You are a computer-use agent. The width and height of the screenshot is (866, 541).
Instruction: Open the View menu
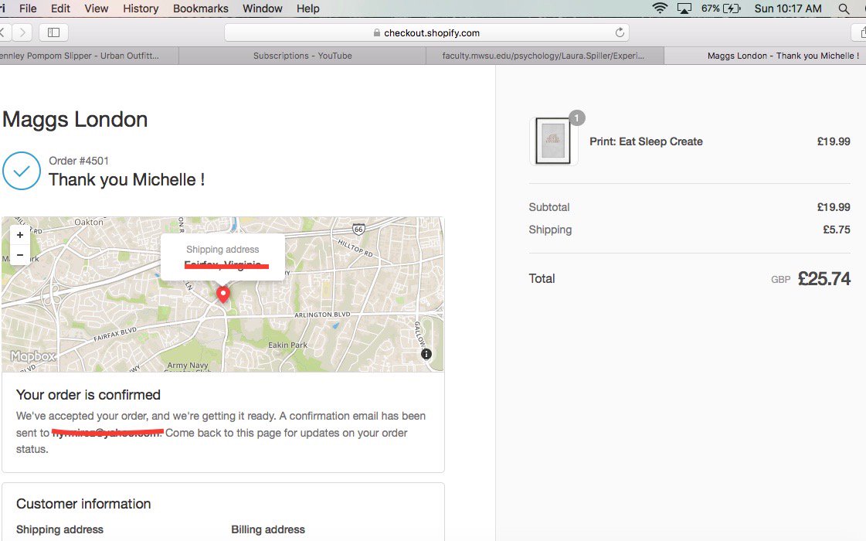[96, 9]
